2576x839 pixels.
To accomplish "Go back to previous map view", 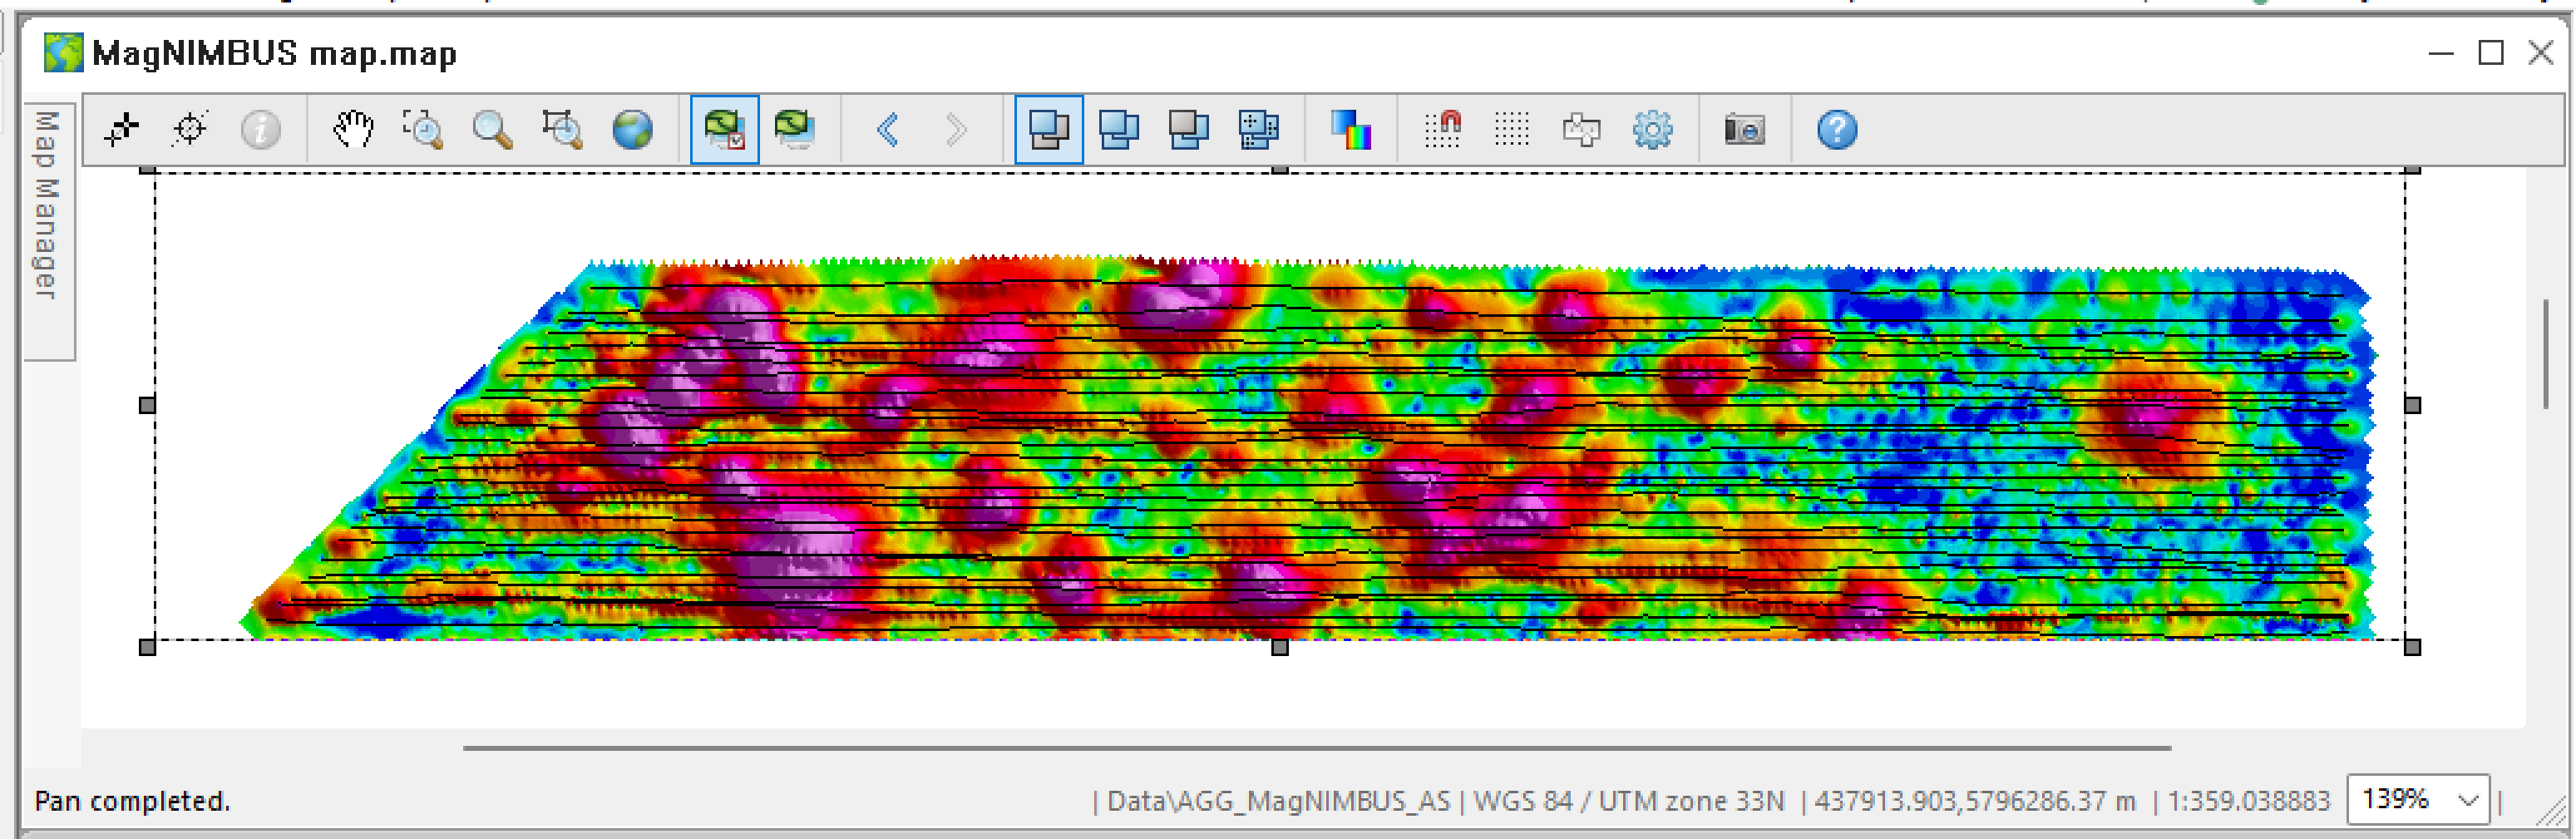I will point(886,129).
